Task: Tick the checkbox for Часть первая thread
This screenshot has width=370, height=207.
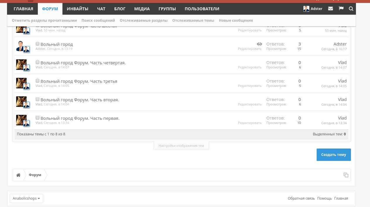Action: [38, 118]
